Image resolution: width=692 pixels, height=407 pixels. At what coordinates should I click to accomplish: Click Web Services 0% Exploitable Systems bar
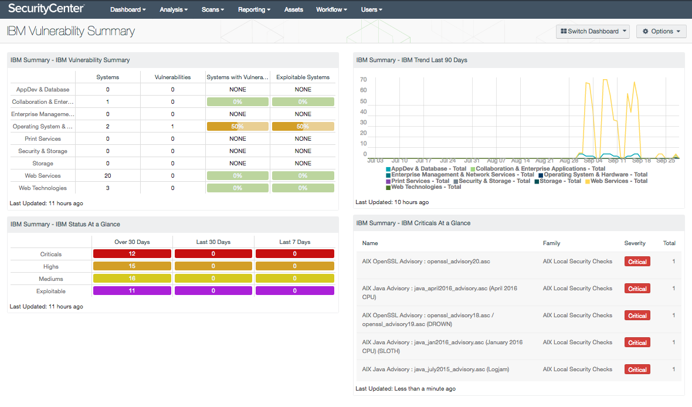click(x=303, y=176)
